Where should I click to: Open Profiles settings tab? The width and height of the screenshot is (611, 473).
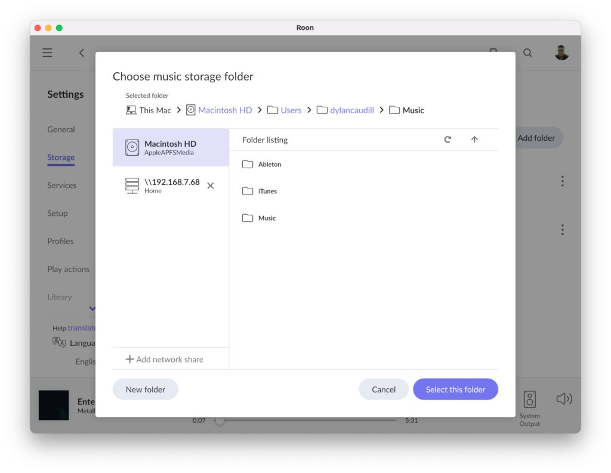(60, 241)
